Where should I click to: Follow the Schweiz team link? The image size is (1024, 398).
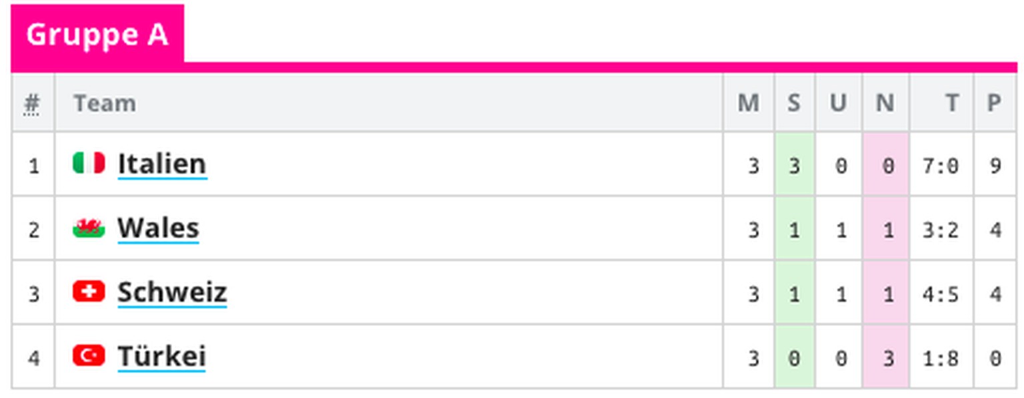172,292
